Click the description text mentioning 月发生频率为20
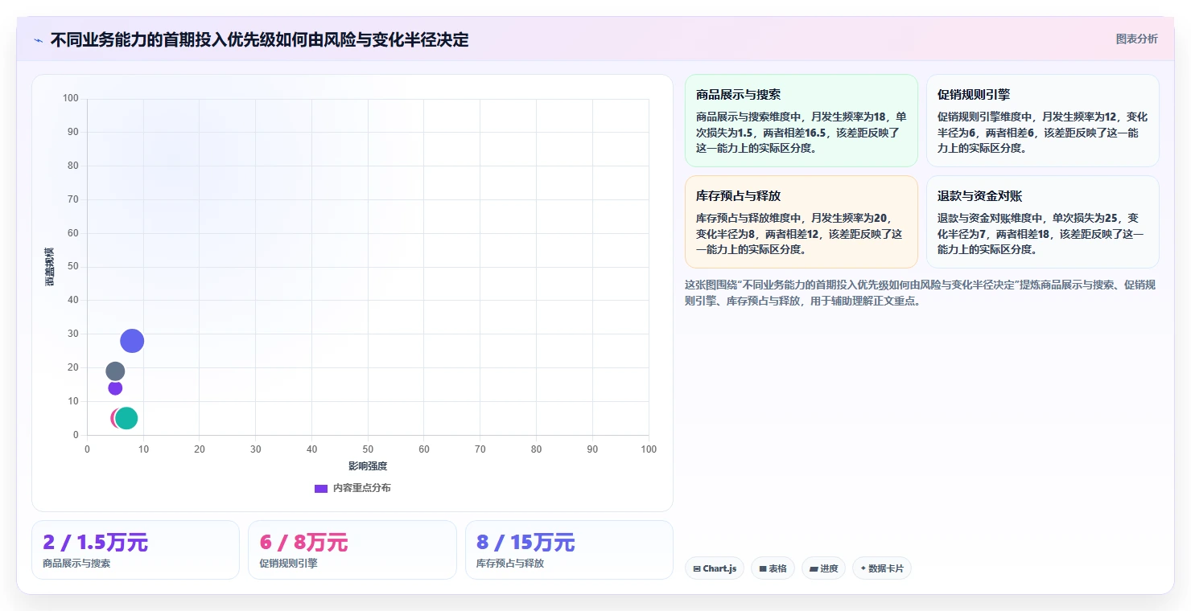 coord(801,233)
